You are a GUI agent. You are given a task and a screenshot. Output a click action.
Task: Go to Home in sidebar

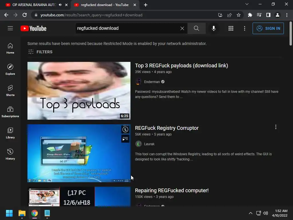click(x=10, y=48)
